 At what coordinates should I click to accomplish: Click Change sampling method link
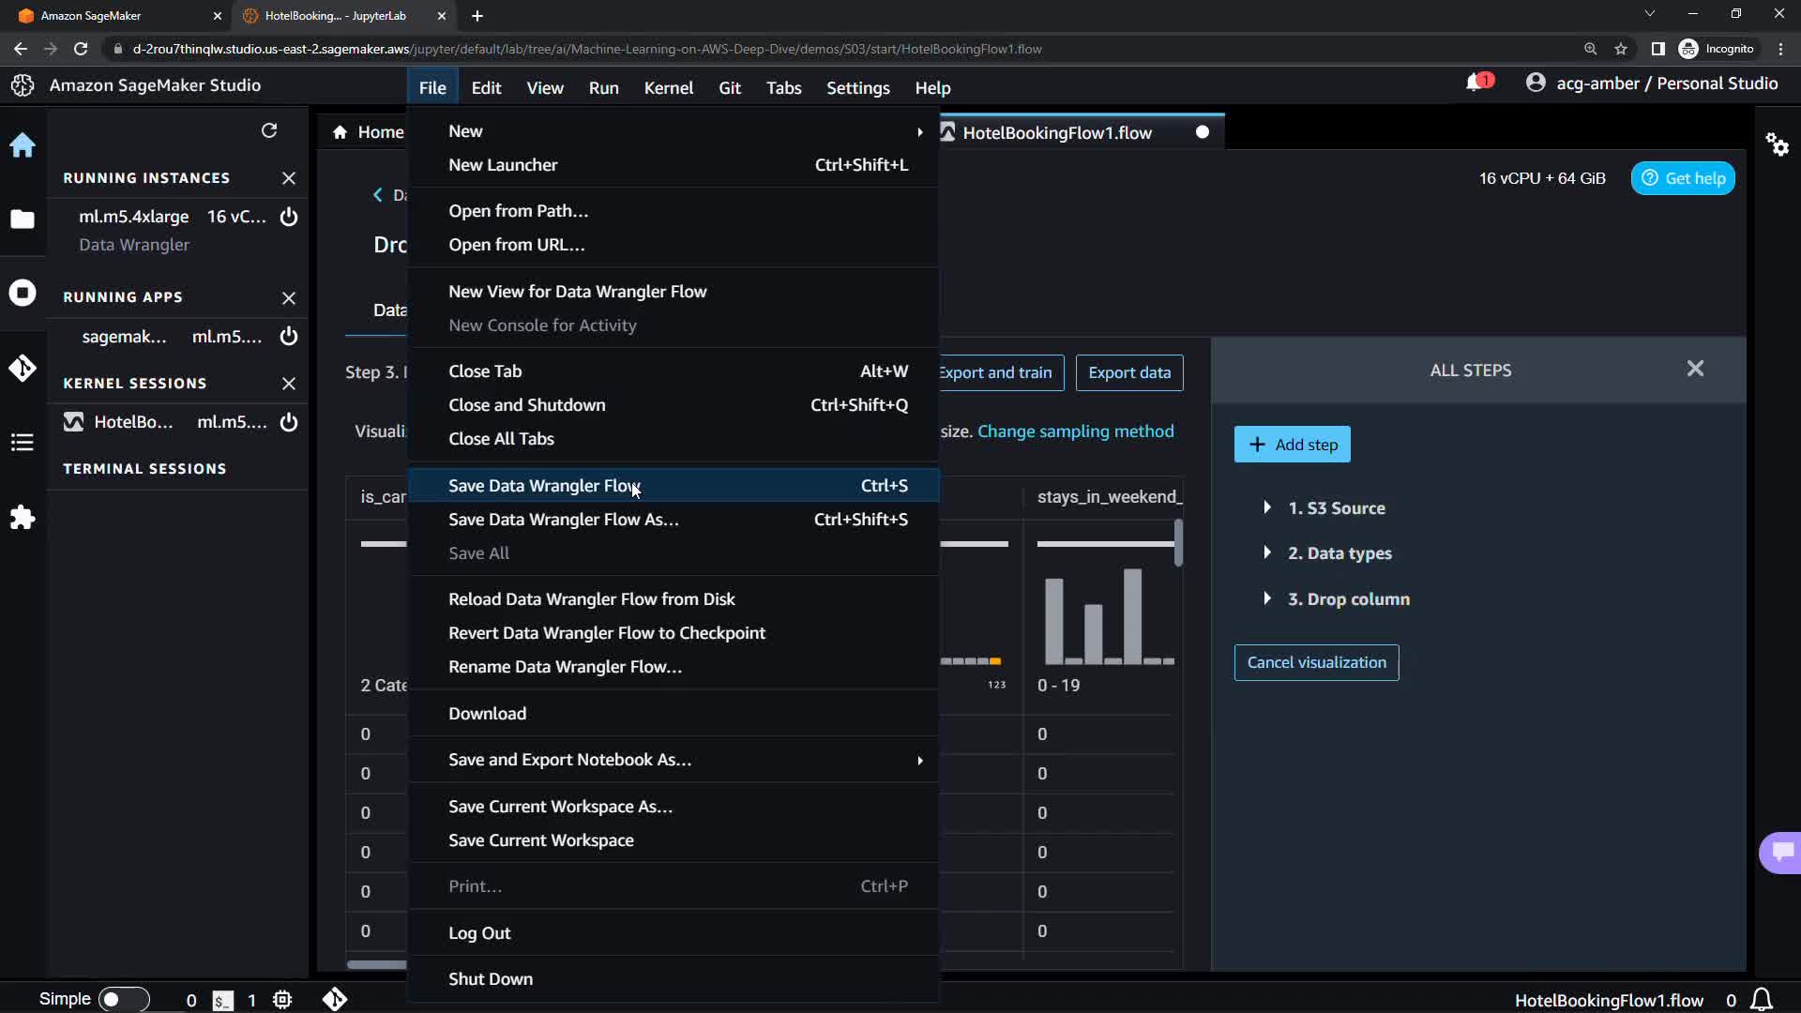1075,431
